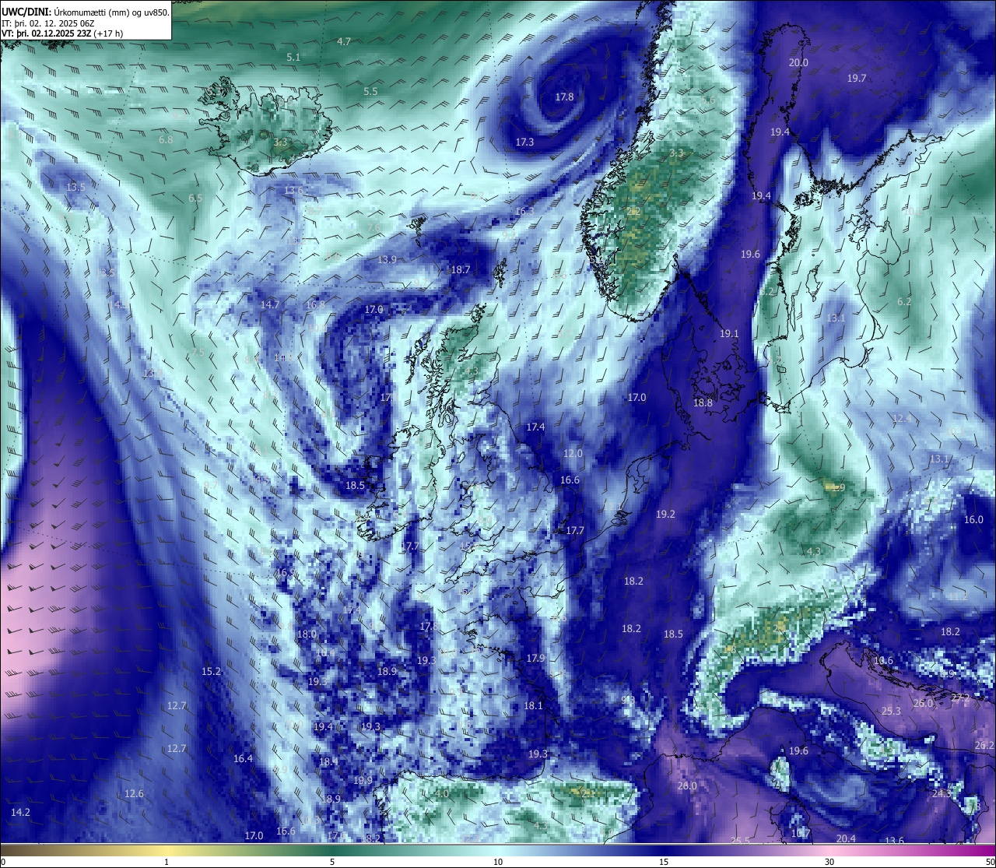Click the 14.2 value label
Screen dimensions: 996x868
click(x=20, y=813)
